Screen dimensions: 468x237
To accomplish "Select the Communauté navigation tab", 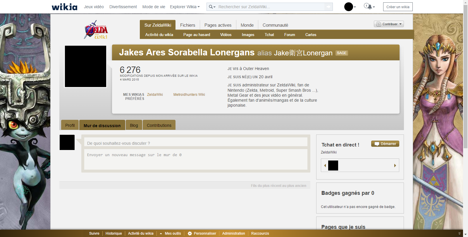I will tap(275, 25).
